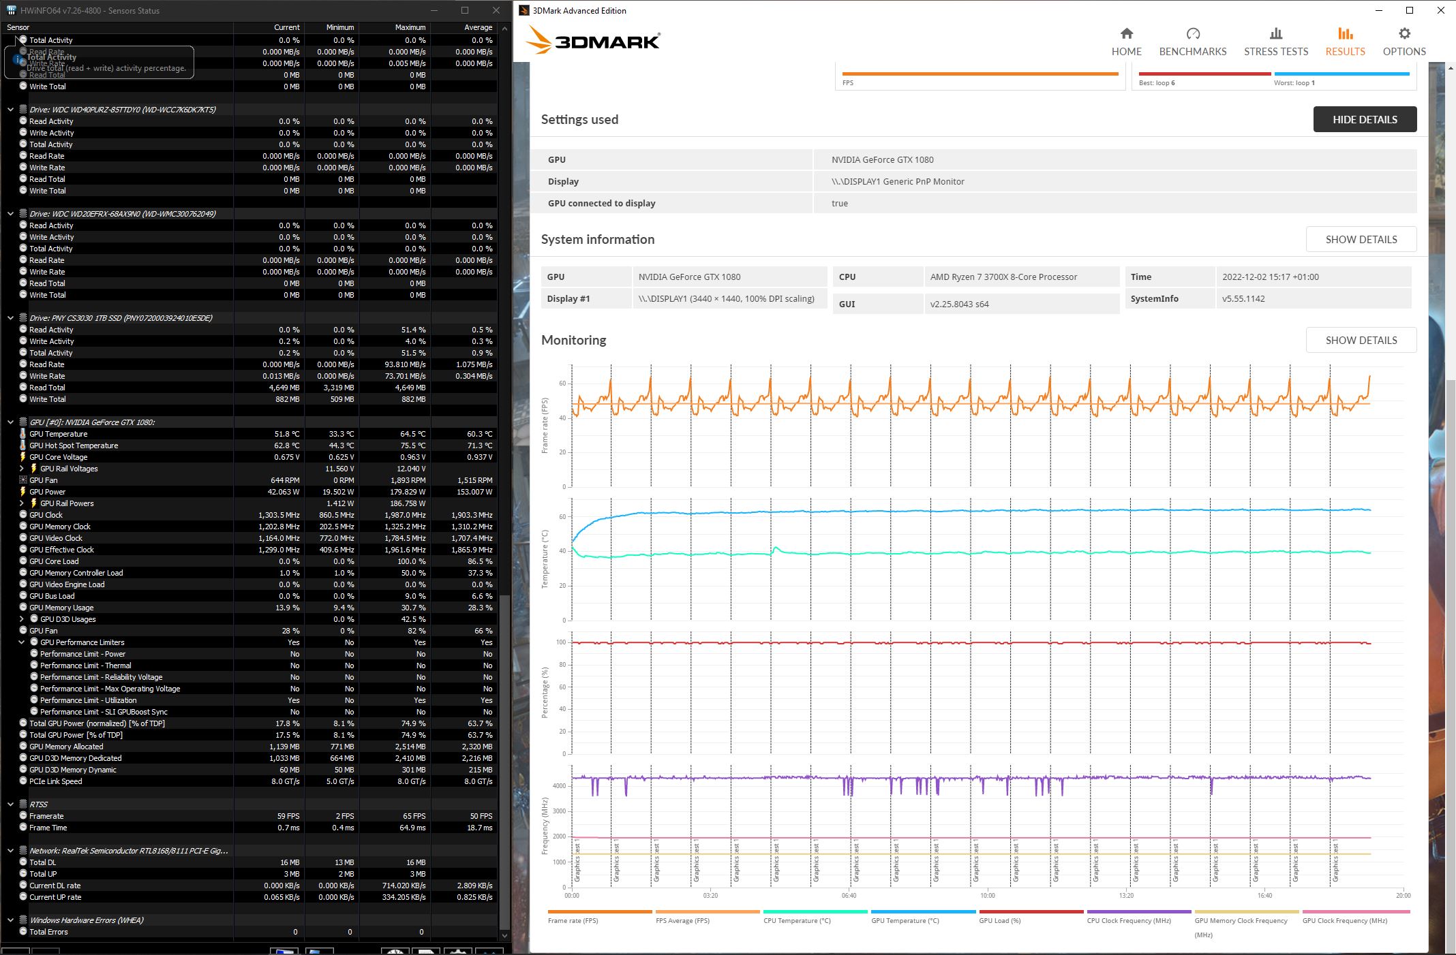This screenshot has width=1456, height=955.
Task: Click the GPU Performance Limiters group icon
Action: [34, 642]
